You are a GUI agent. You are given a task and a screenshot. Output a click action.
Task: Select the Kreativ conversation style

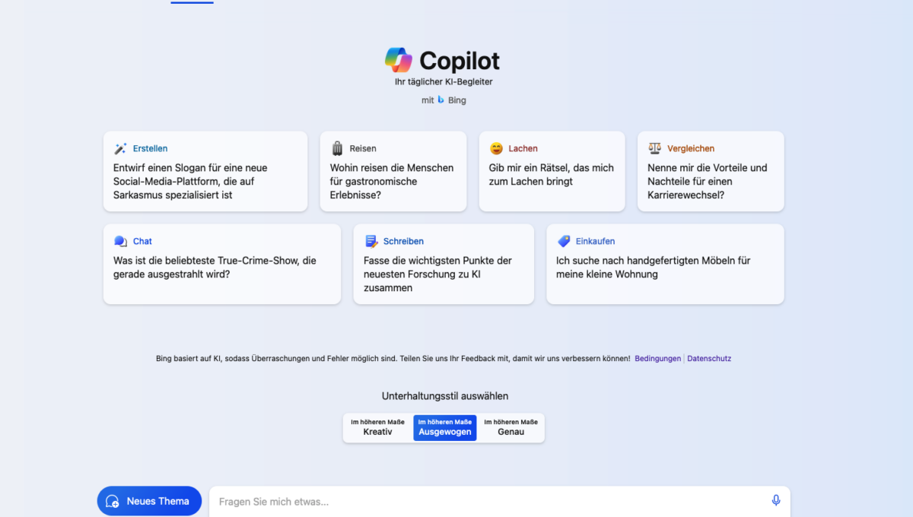(377, 427)
